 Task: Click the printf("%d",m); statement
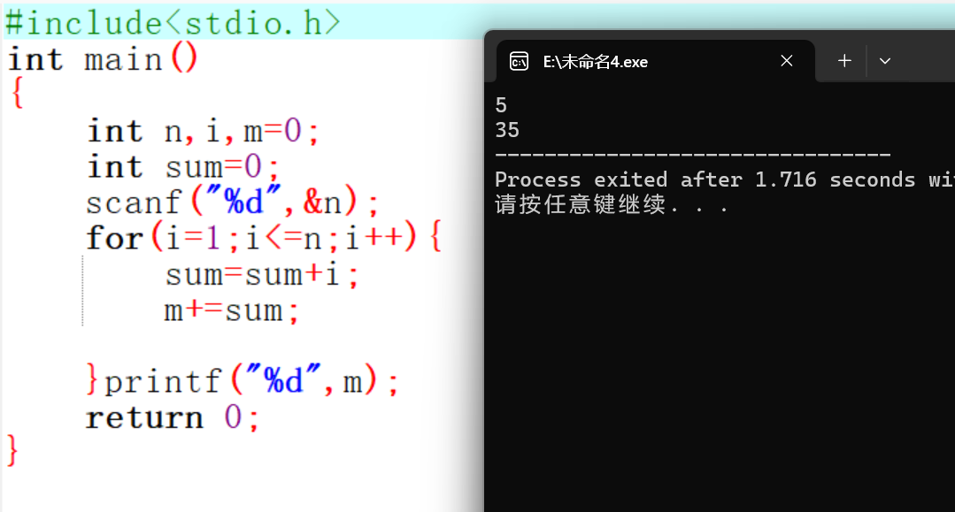tap(251, 381)
